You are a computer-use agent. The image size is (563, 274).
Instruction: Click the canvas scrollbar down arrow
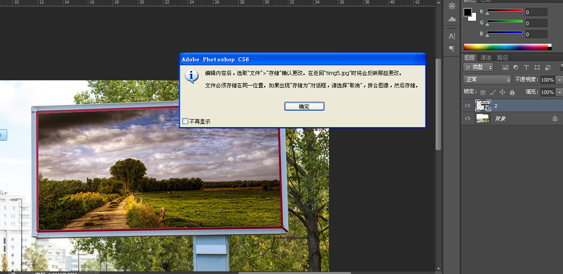[438, 268]
